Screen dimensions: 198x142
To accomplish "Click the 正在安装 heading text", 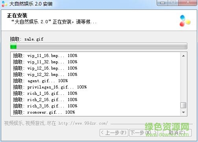I will coord(17,16).
